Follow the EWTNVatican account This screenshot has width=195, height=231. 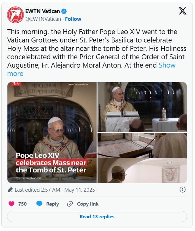73,19
